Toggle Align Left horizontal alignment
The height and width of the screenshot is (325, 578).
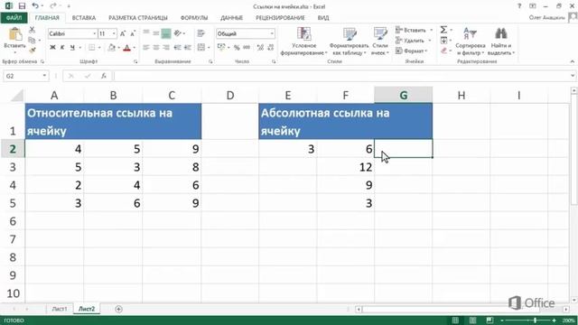point(146,47)
